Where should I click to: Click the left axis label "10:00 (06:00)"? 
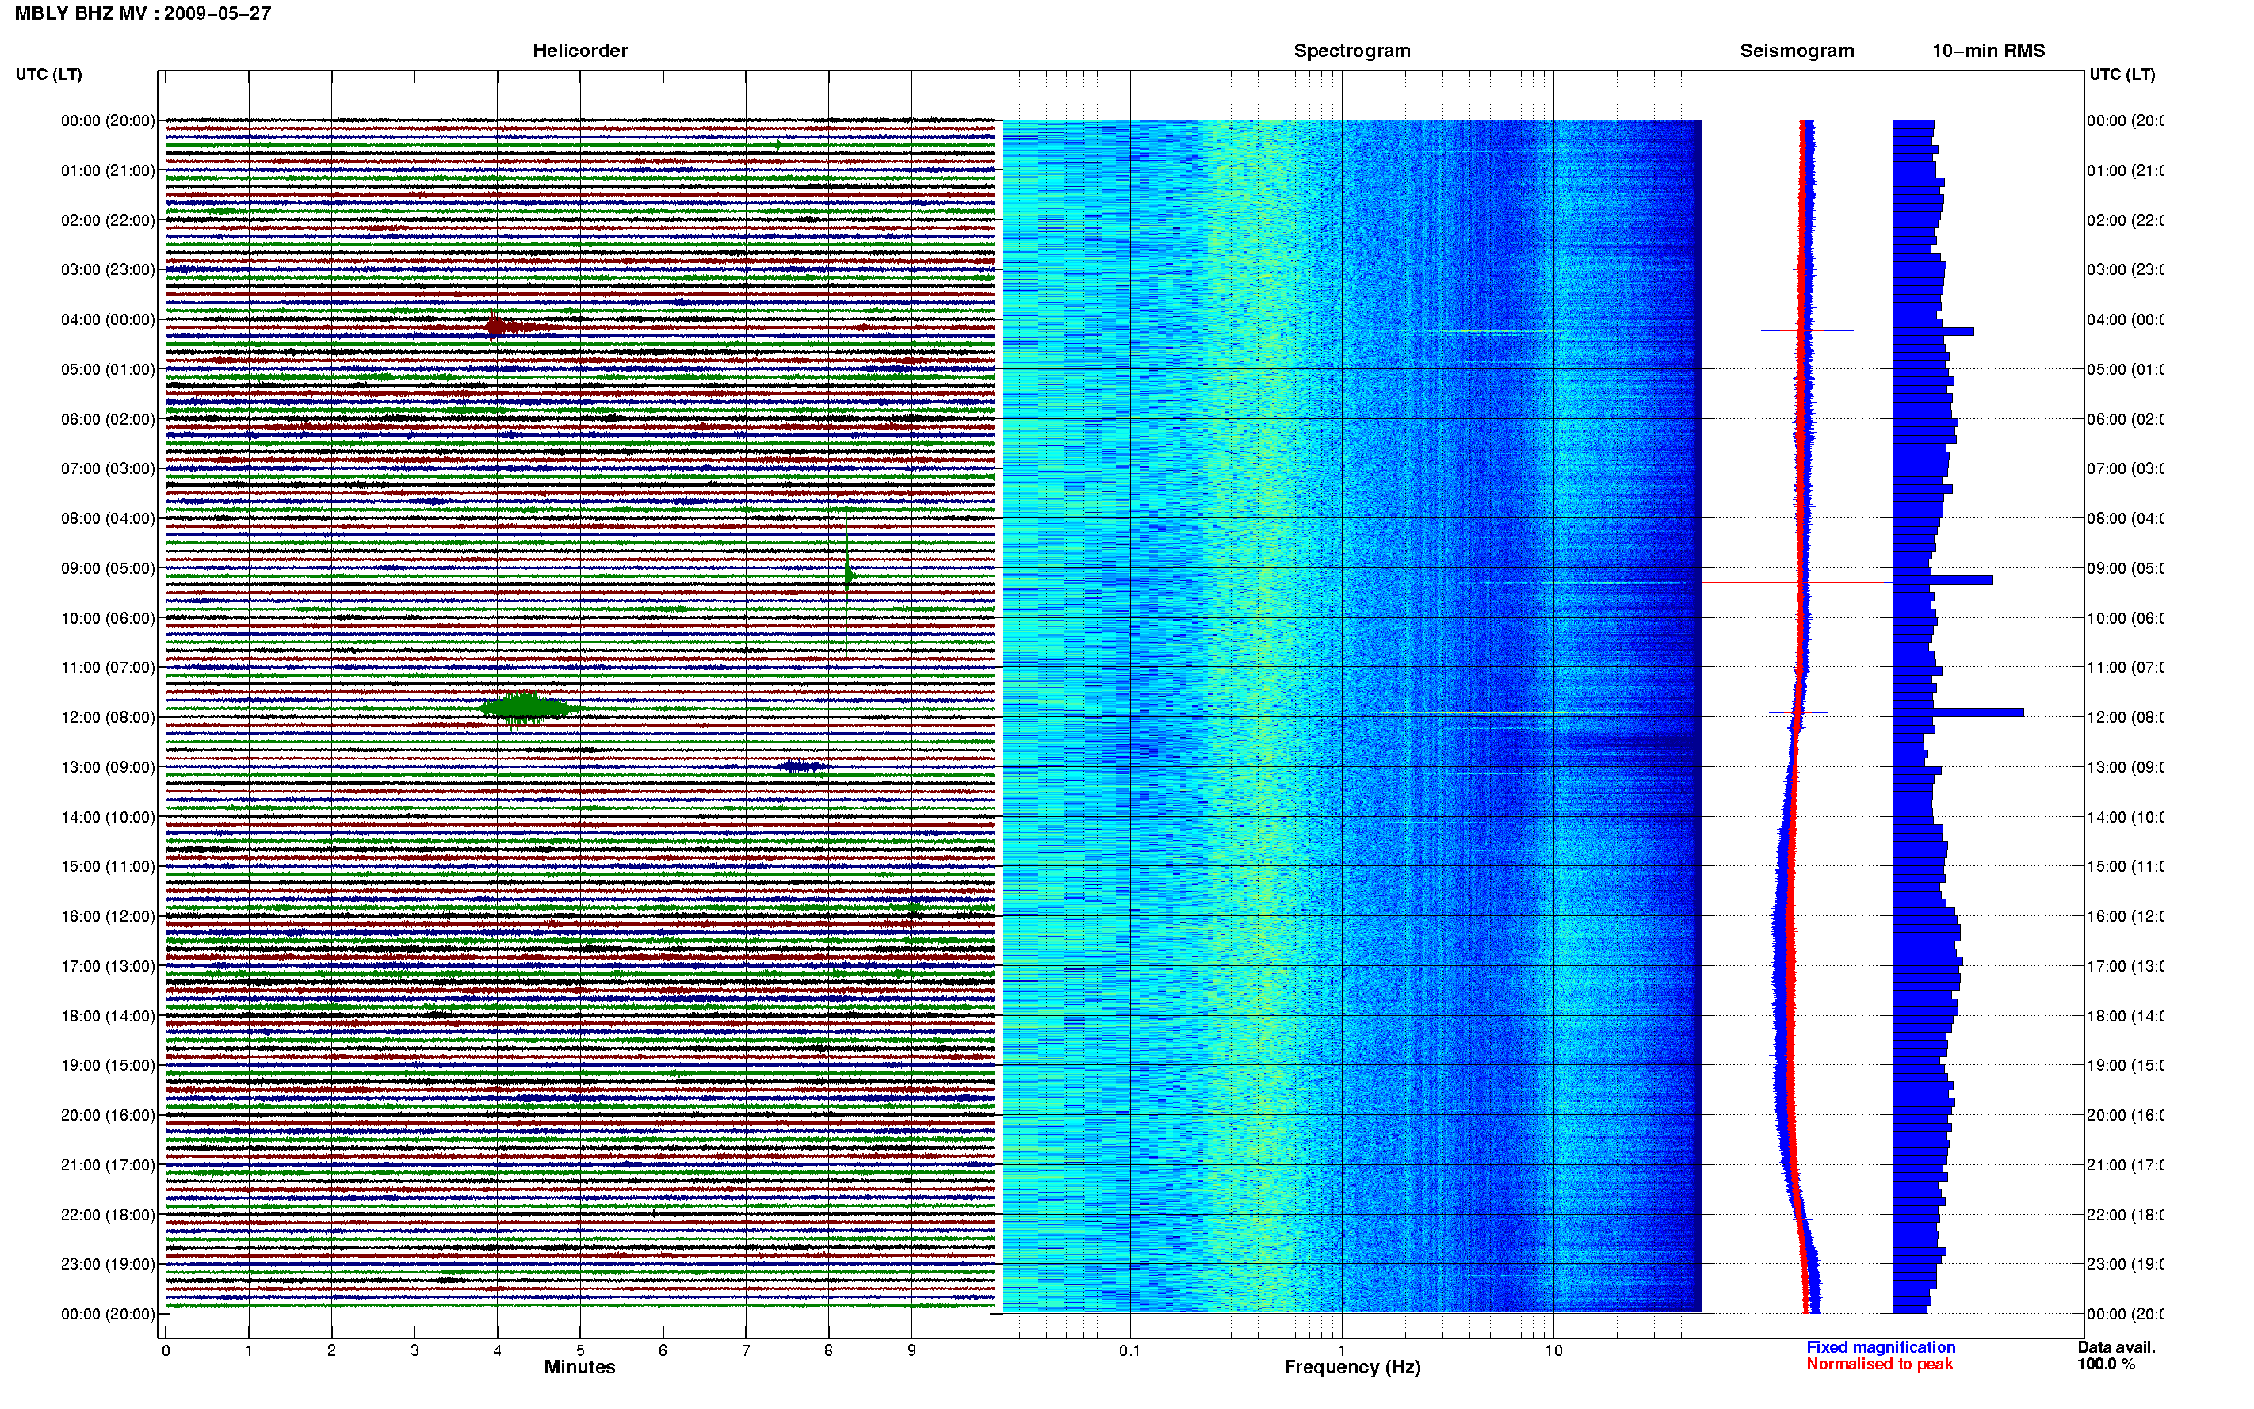(x=108, y=618)
